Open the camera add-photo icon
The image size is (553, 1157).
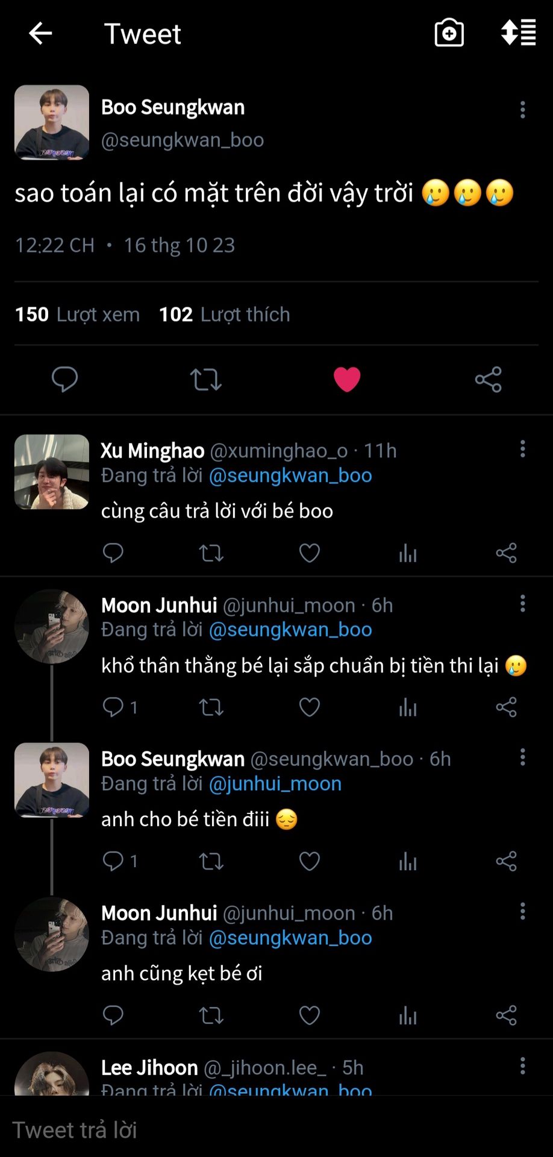[x=449, y=33]
